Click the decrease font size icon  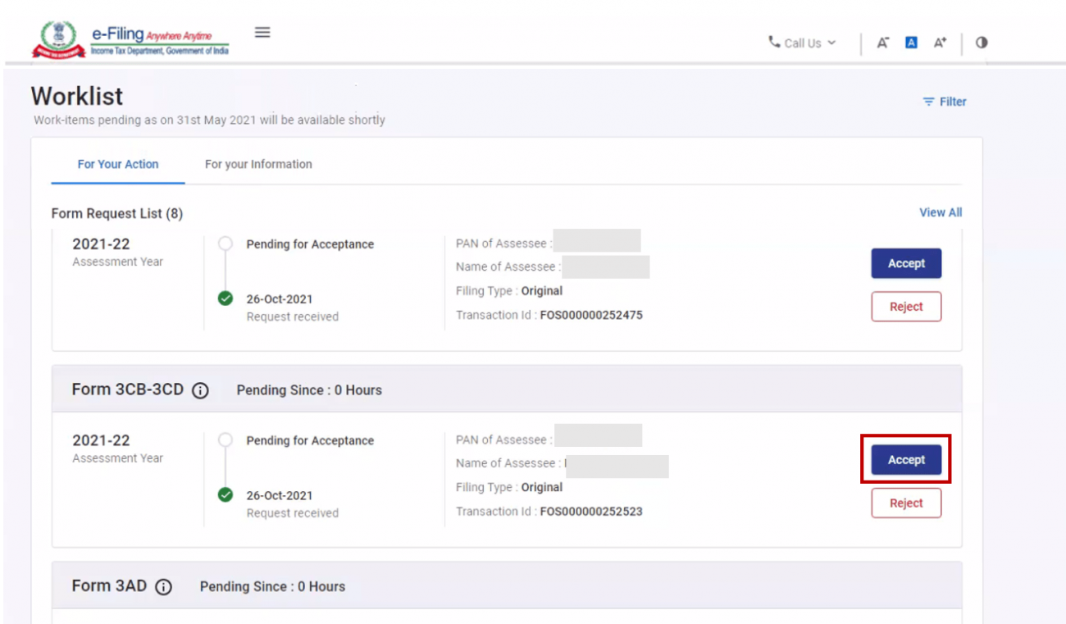coord(882,43)
